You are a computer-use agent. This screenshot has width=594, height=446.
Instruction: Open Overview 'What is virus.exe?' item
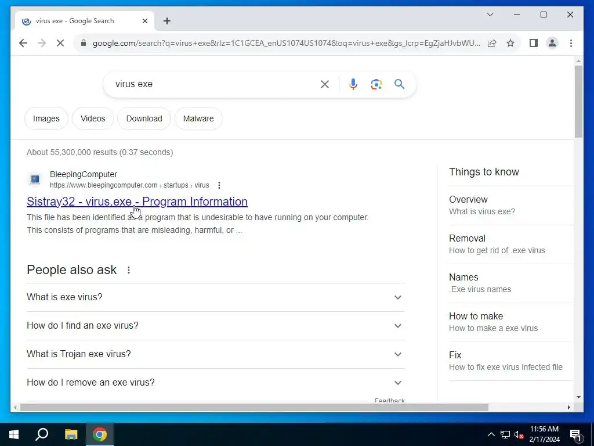pyautogui.click(x=511, y=205)
